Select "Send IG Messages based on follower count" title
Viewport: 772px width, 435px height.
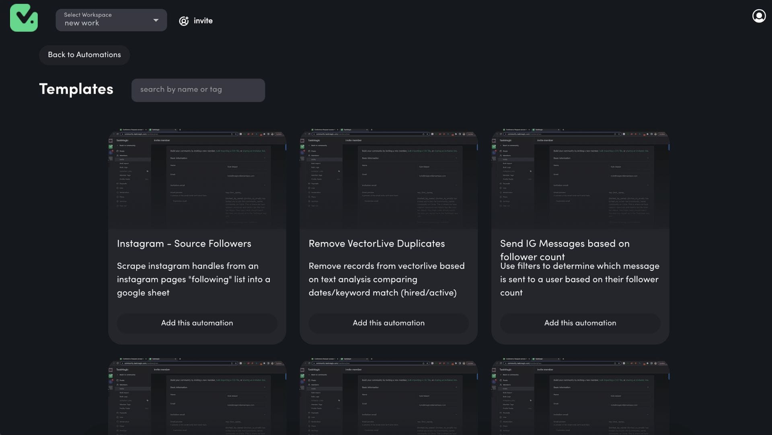pos(565,249)
